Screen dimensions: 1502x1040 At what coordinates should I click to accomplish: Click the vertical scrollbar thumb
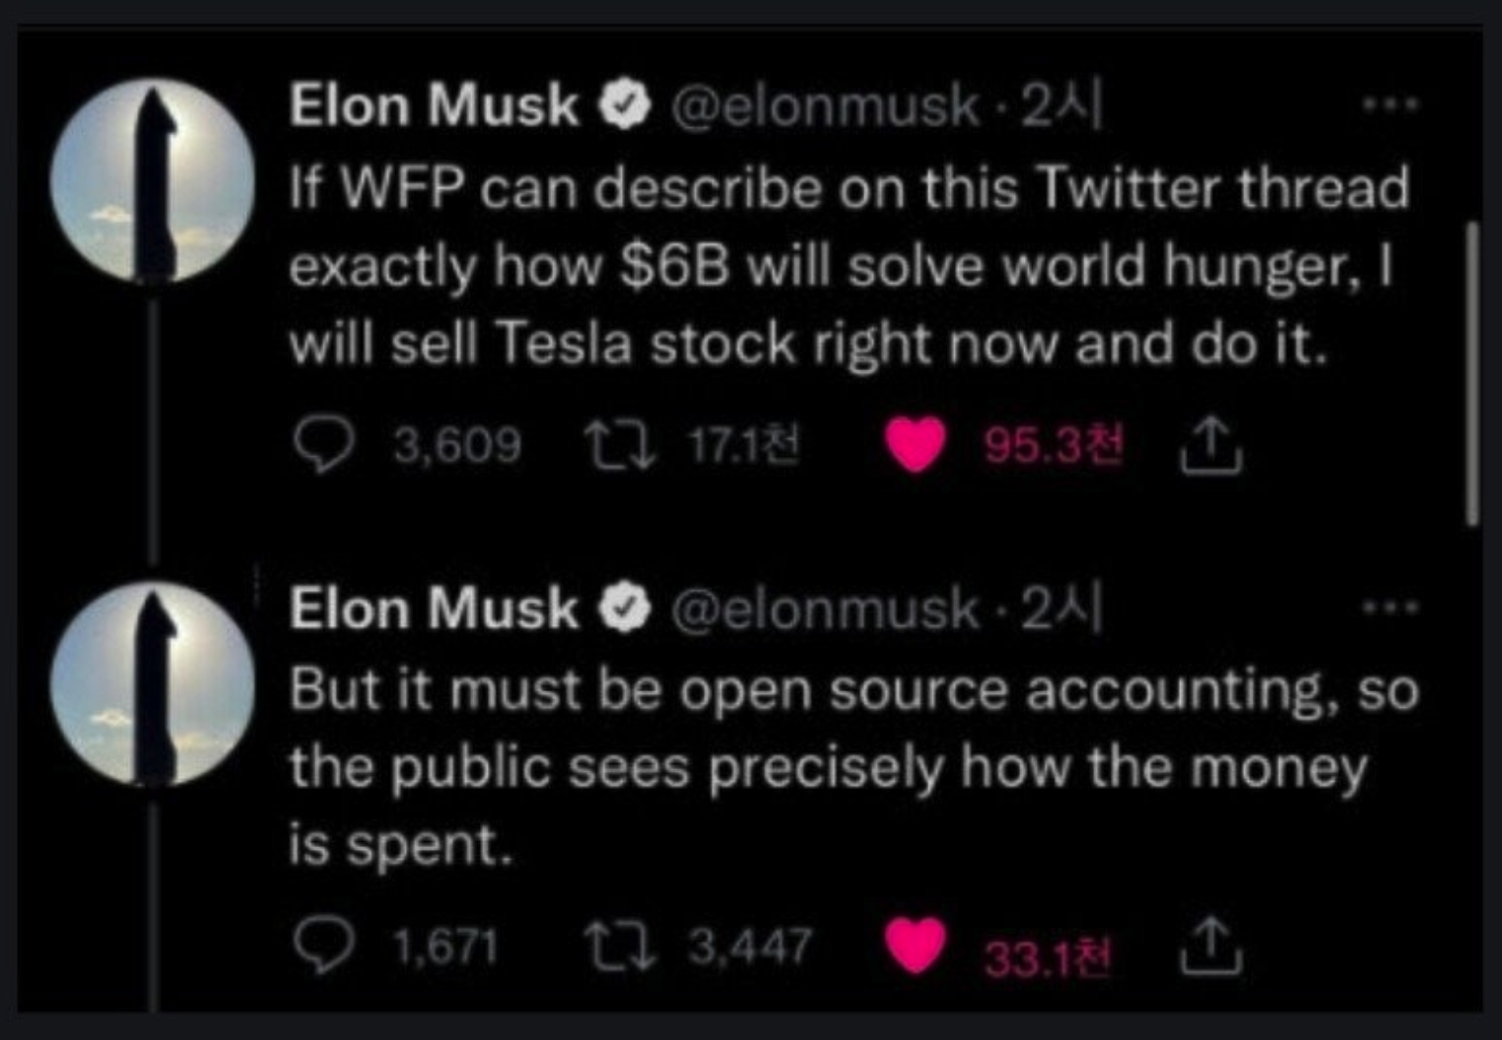point(1472,372)
